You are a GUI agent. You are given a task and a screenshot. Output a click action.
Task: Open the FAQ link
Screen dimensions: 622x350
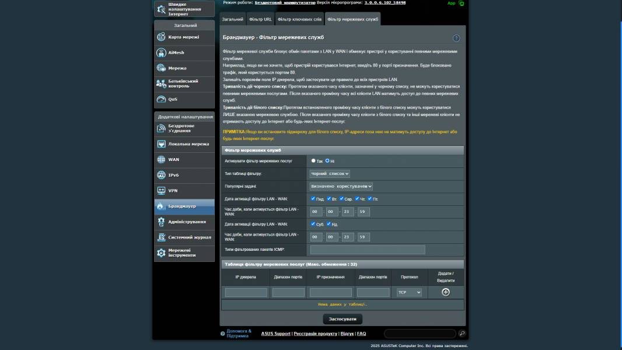[361, 334]
